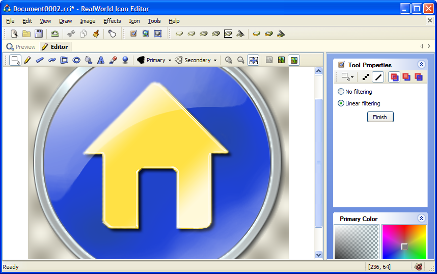Image resolution: width=437 pixels, height=274 pixels.
Task: Switch to the Preview tab
Action: pyautogui.click(x=21, y=47)
